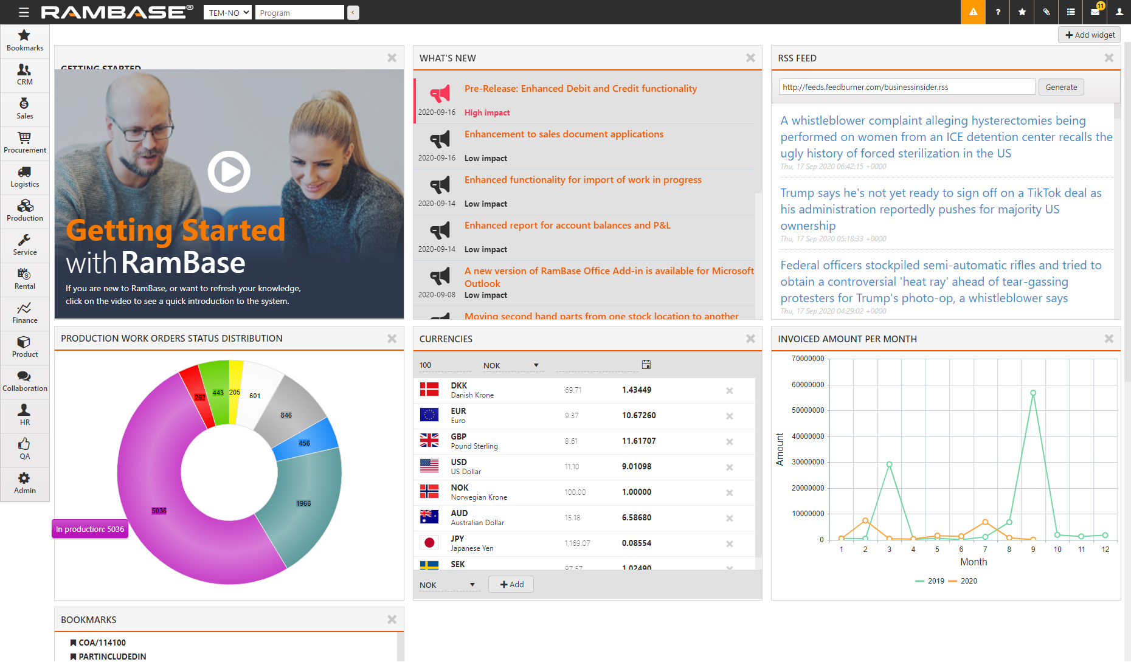1131x662 pixels.
Task: Open the help question mark icon
Action: pos(998,12)
